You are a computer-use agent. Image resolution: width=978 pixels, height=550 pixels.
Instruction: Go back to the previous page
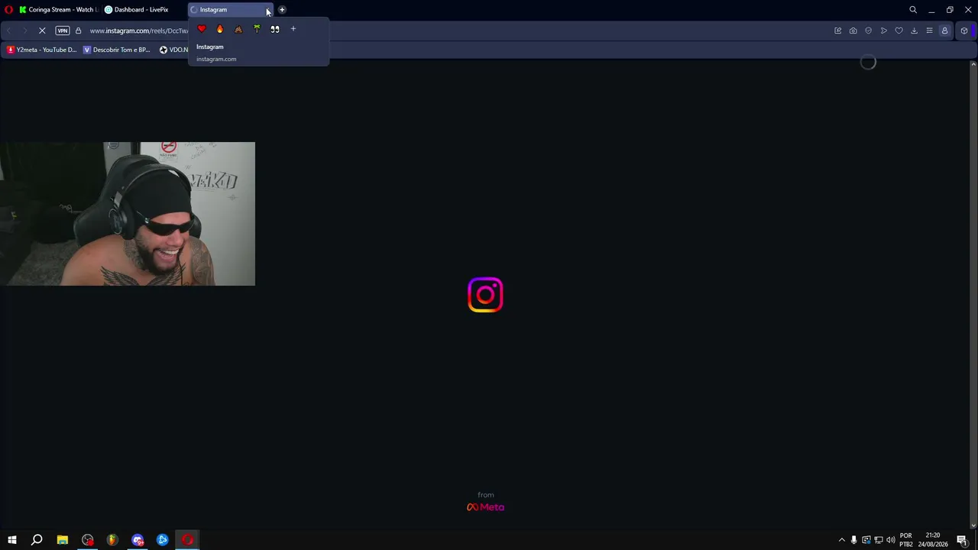[x=9, y=31]
